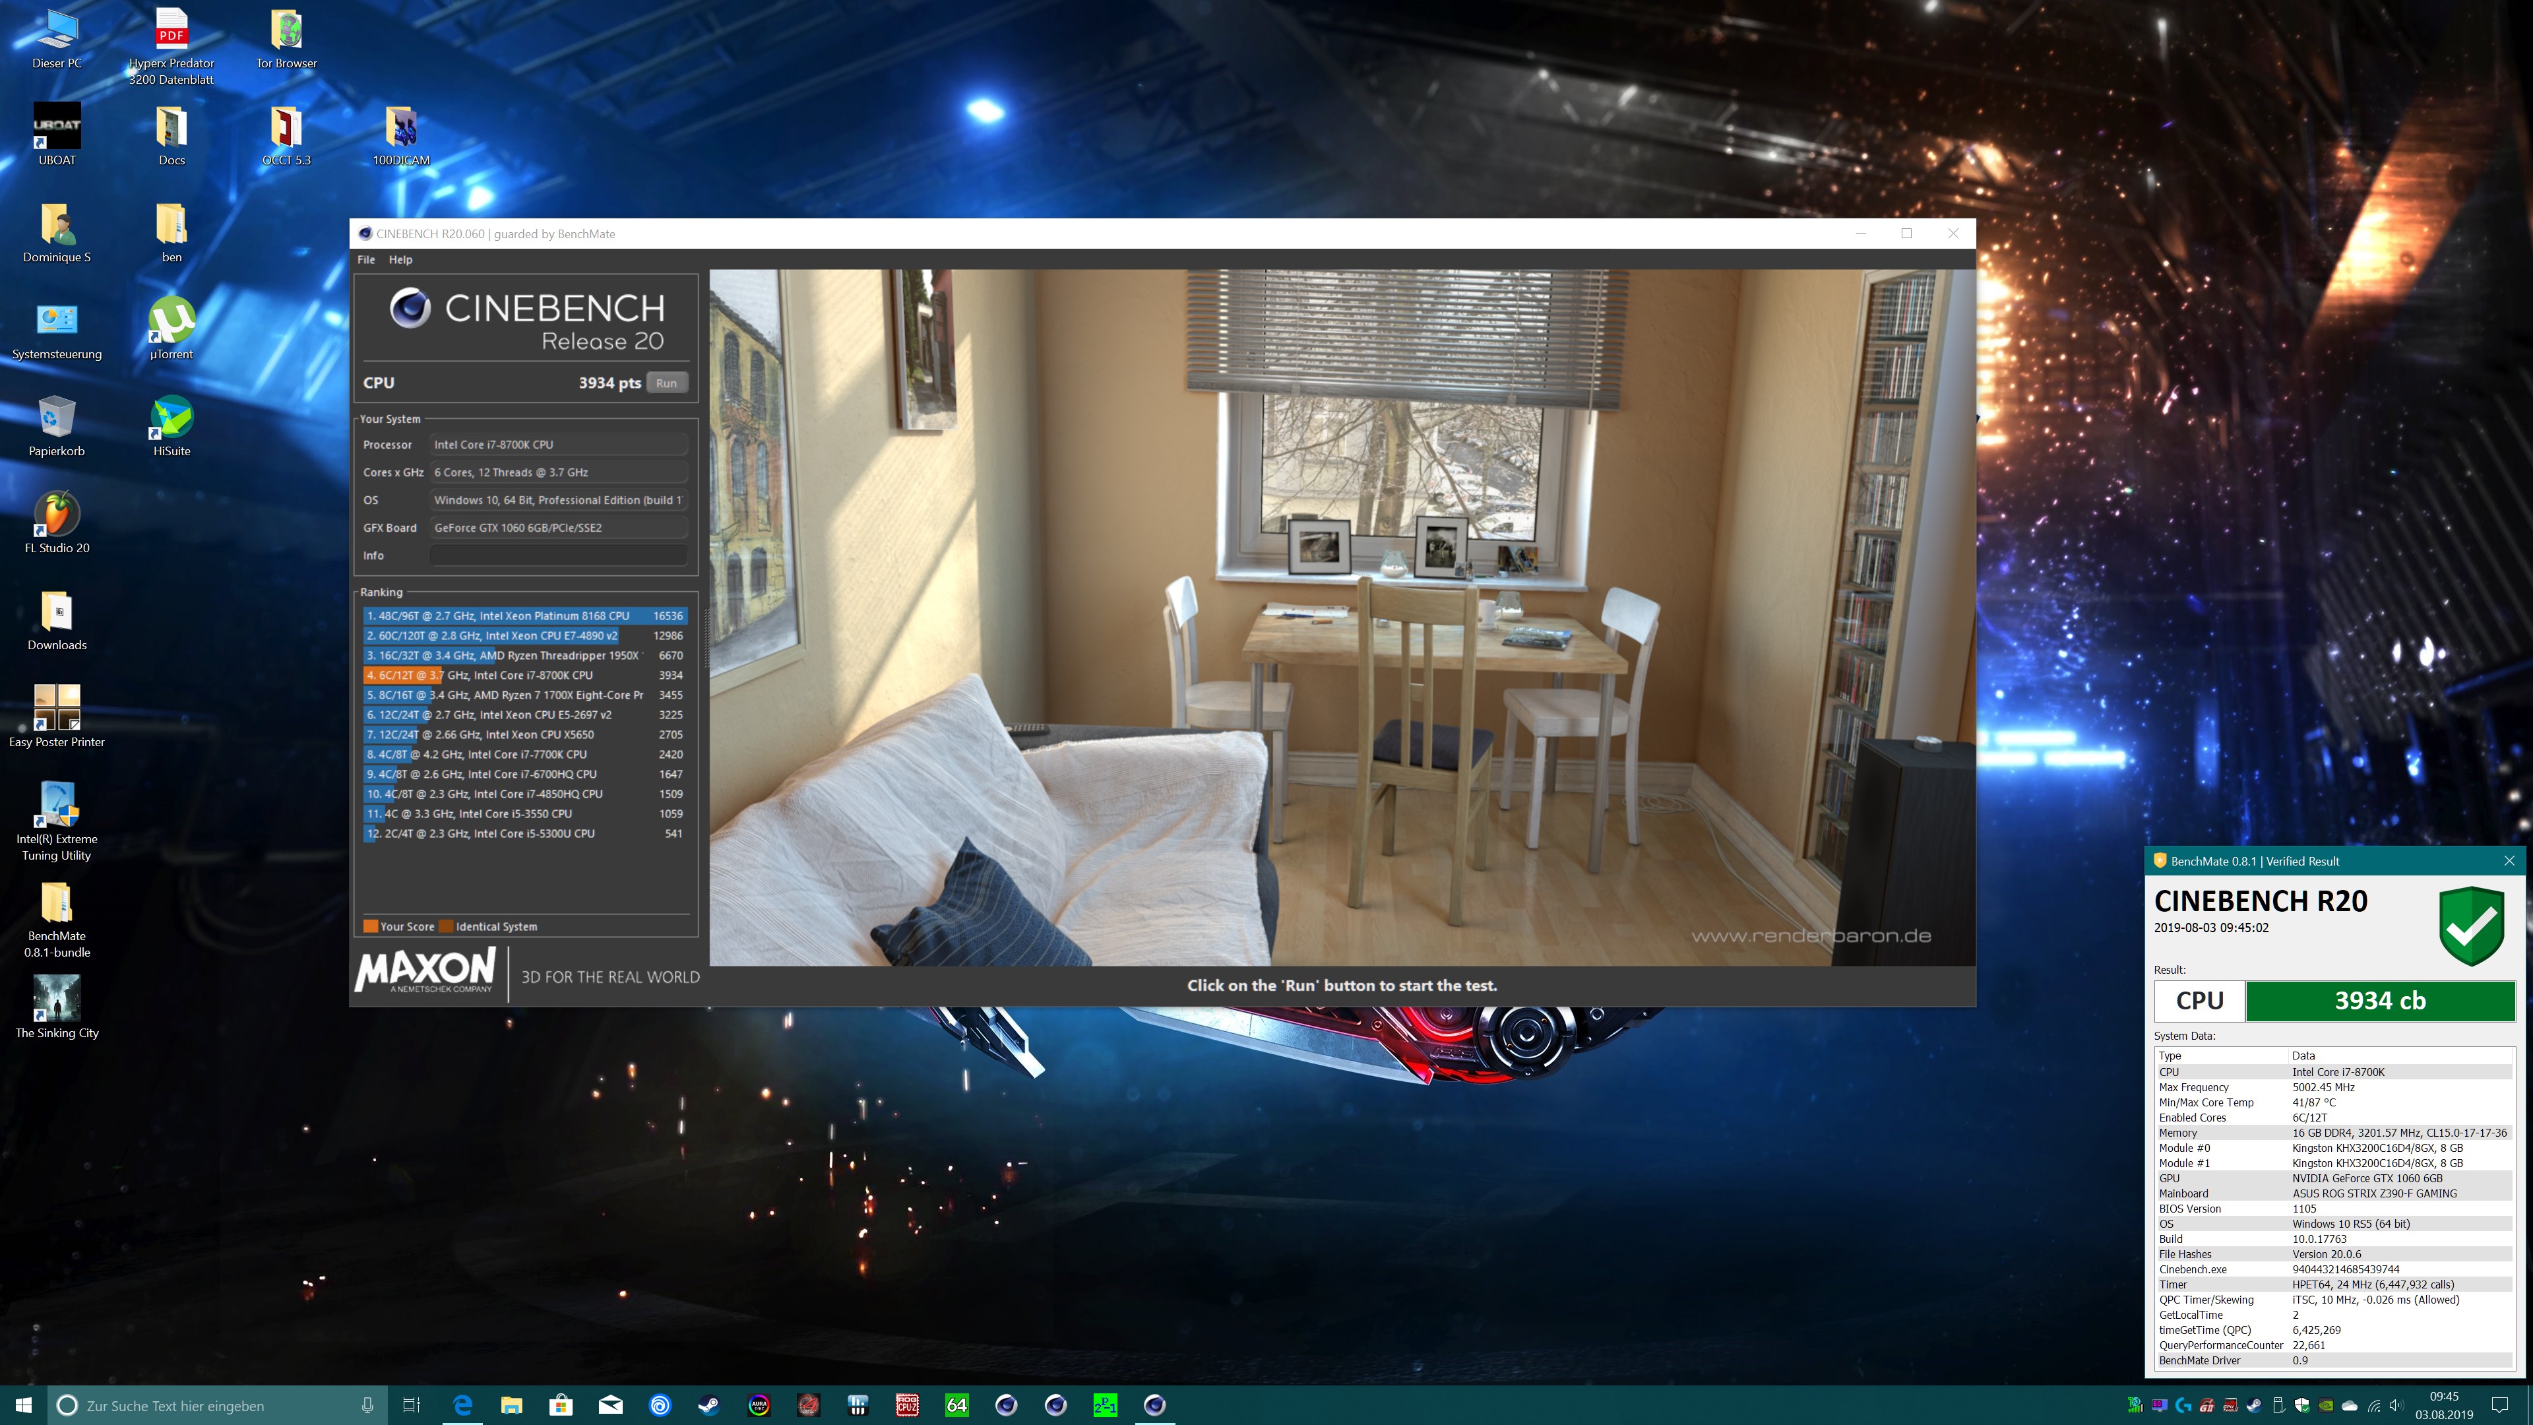The width and height of the screenshot is (2533, 1425).
Task: Select the Tor Browser desktop icon
Action: pos(286,40)
